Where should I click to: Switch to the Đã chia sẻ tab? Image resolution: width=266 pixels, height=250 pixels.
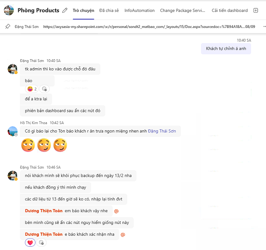[x=109, y=10]
